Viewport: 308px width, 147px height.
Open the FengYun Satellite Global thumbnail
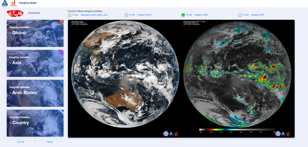click(x=35, y=33)
